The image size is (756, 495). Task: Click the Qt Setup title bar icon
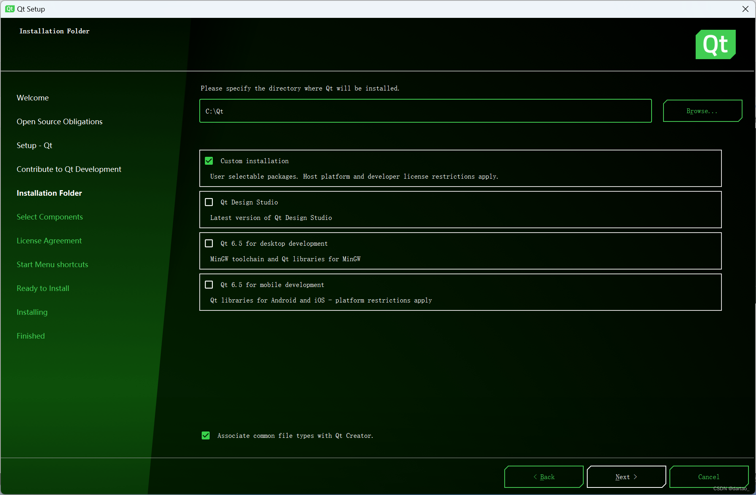[x=10, y=9]
